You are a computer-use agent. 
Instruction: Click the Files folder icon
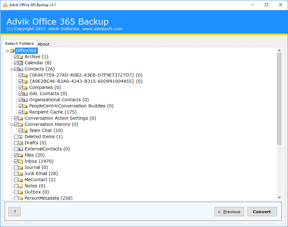pyautogui.click(x=21, y=155)
